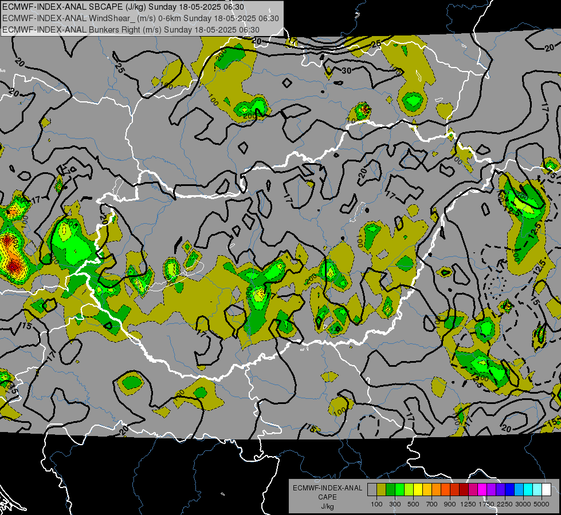Click the 700 tick label in legend
This screenshot has width=561, height=515.
pyautogui.click(x=432, y=504)
